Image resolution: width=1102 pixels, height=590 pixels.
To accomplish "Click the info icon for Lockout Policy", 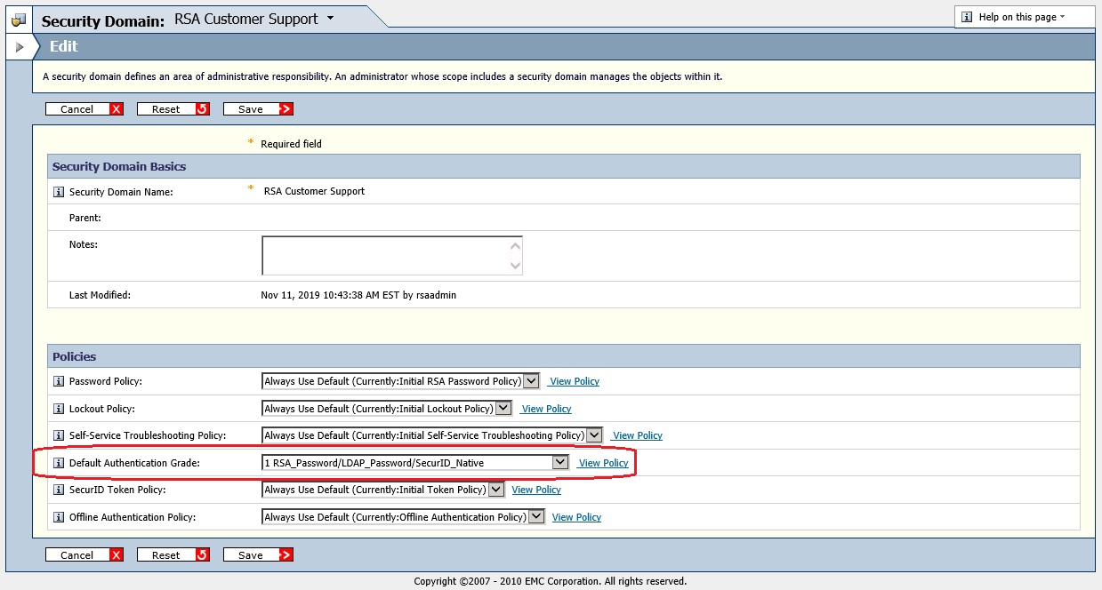I will (58, 408).
